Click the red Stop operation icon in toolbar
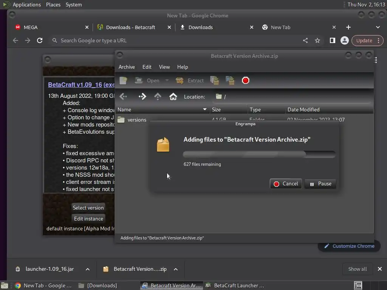Screen dimensions: 387x290 point(246,80)
